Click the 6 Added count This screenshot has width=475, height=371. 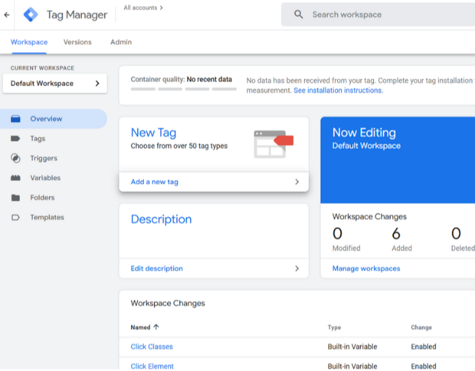coord(396,233)
